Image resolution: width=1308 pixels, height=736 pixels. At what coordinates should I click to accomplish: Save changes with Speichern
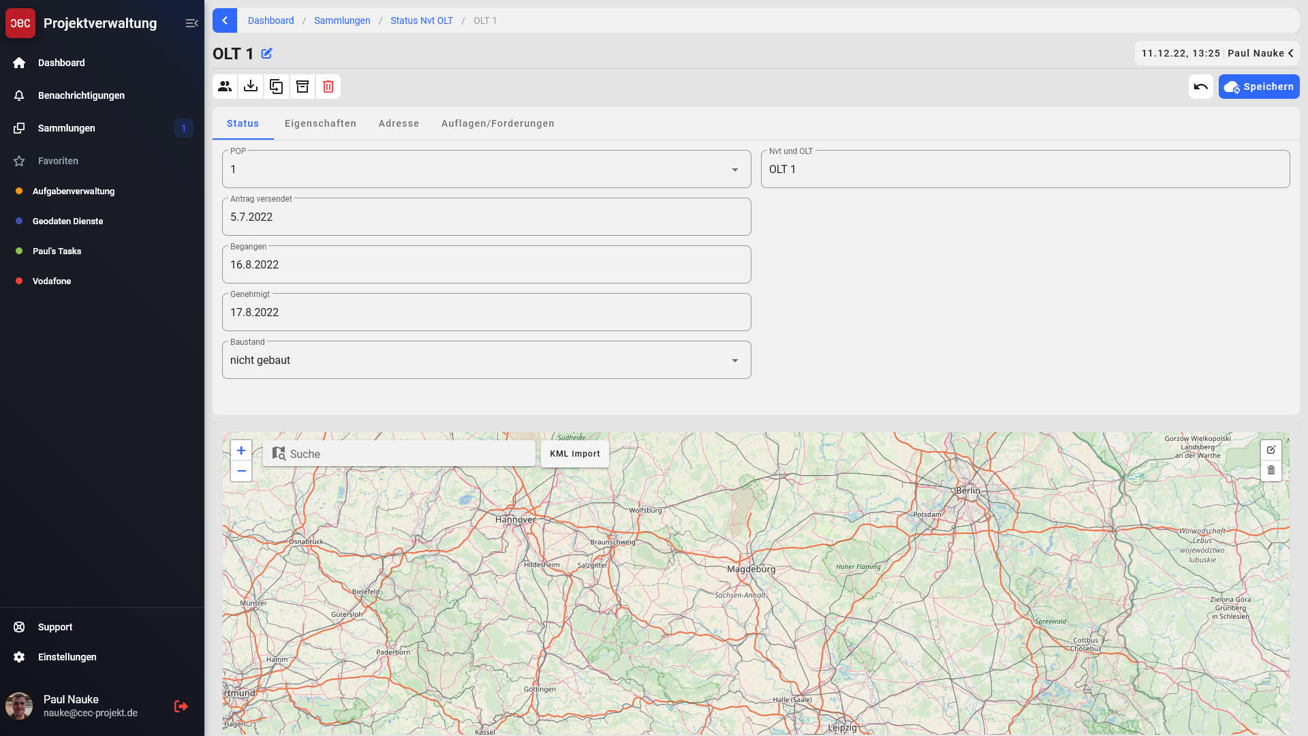(x=1258, y=87)
